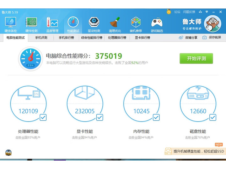The width and height of the screenshot is (226, 169).
Task: Uncheck the 磁盘性能 test checkbox
Action: click(x=213, y=117)
